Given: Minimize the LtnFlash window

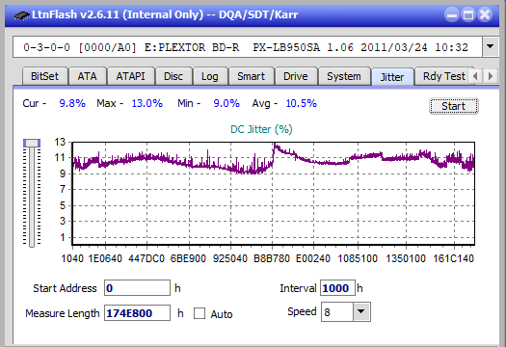Looking at the screenshot, I should click(452, 14).
